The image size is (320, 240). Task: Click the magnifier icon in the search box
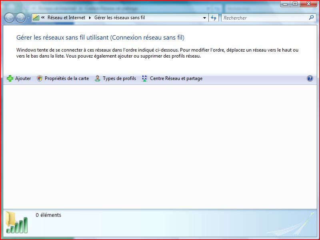[x=311, y=18]
